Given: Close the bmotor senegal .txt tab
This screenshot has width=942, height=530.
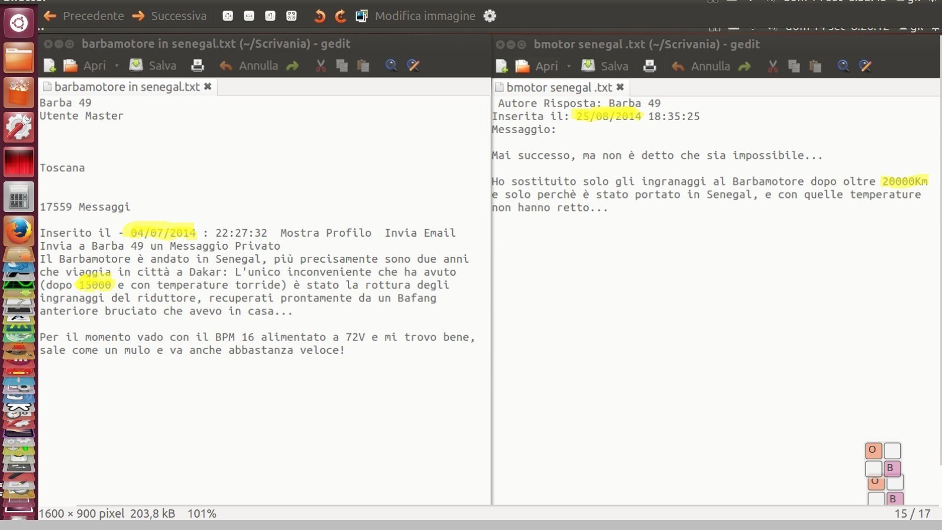Looking at the screenshot, I should coord(620,87).
